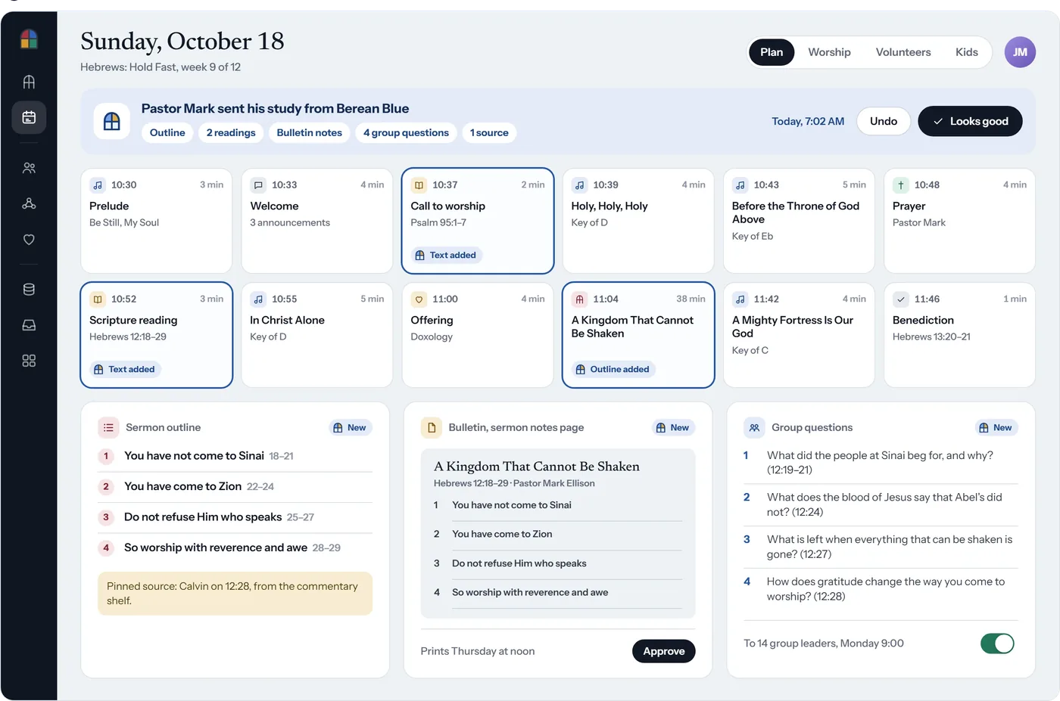The image size is (1060, 701).
Task: Click the Sermon outline list icon
Action: [108, 428]
